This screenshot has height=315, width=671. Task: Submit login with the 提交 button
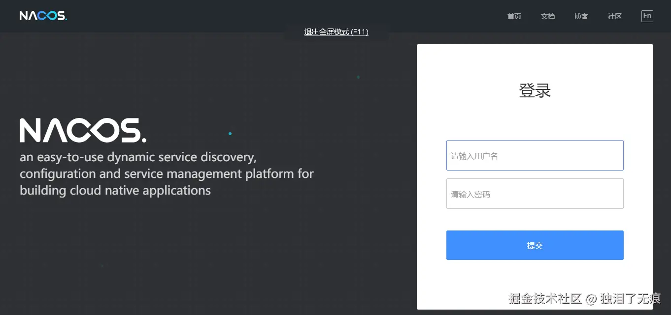pyautogui.click(x=535, y=245)
